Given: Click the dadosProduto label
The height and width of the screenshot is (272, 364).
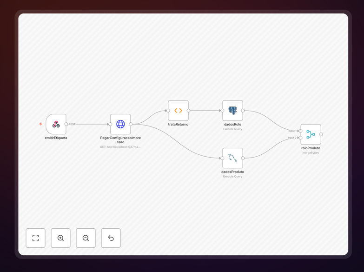Looking at the screenshot, I should pyautogui.click(x=232, y=172).
